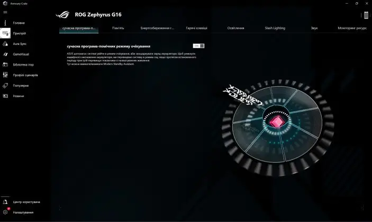Image resolution: width=372 pixels, height=222 pixels.
Task: Open the Налаштування settings gear icon
Action: [5, 212]
